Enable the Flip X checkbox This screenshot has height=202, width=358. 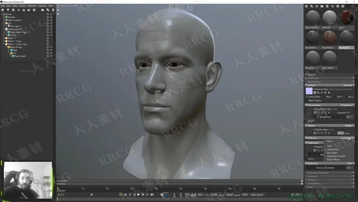(325, 97)
